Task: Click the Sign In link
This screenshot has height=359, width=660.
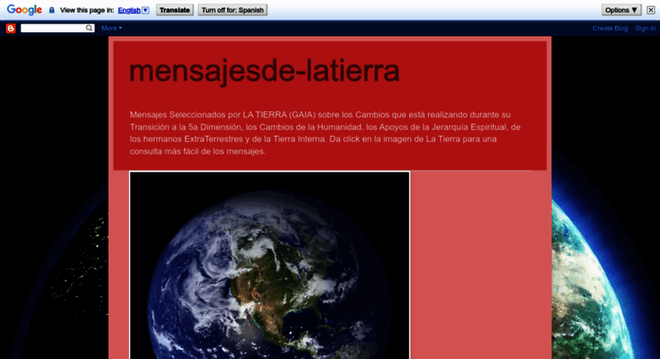Action: pyautogui.click(x=646, y=28)
